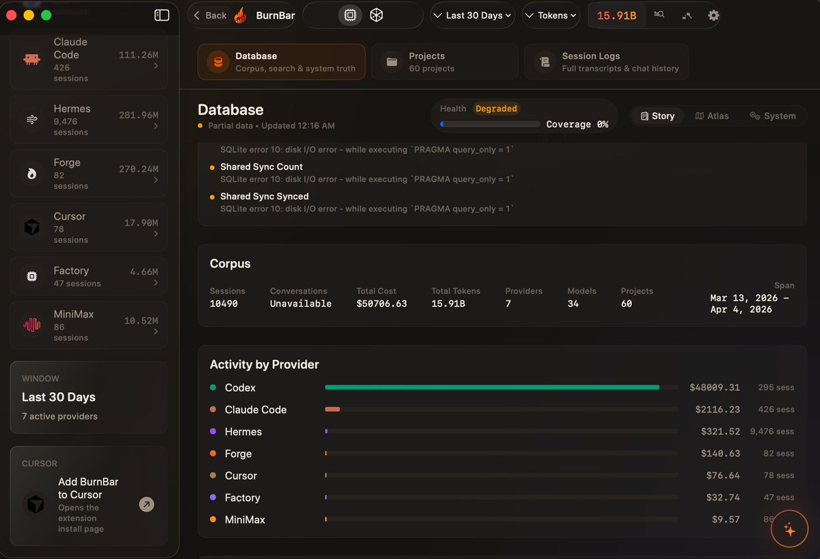Expand the Cursor row chevron in sidebar
The width and height of the screenshot is (820, 559).
(x=156, y=234)
